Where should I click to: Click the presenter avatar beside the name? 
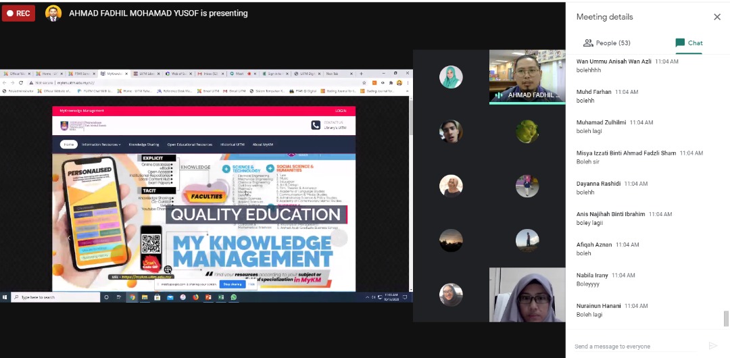(x=53, y=14)
